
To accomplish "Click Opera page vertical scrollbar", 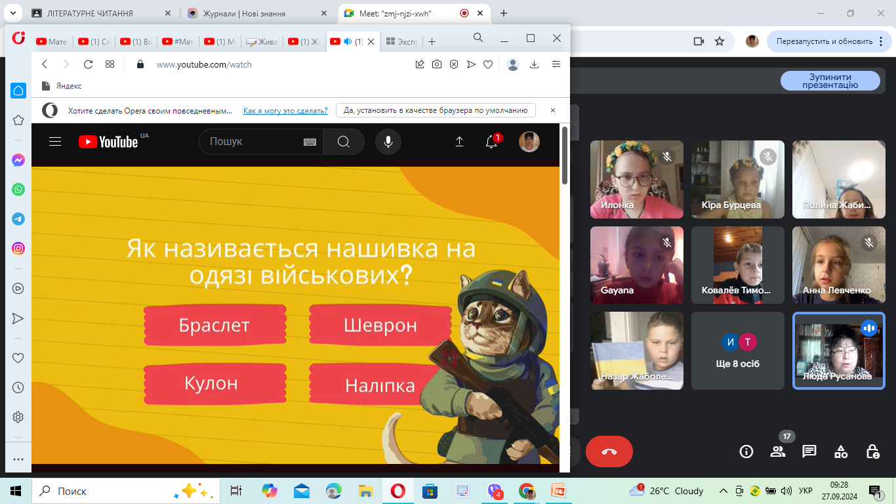I will click(565, 154).
